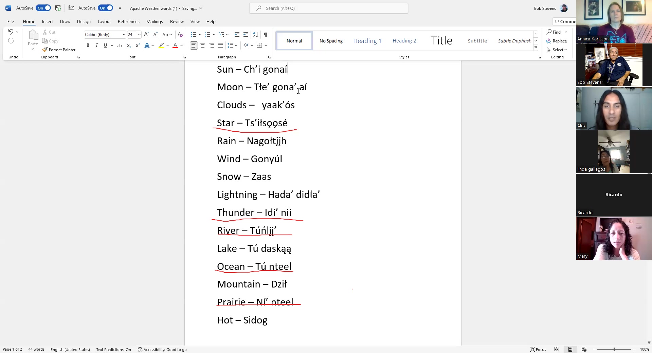Align text to the center
The image size is (652, 353).
203,45
